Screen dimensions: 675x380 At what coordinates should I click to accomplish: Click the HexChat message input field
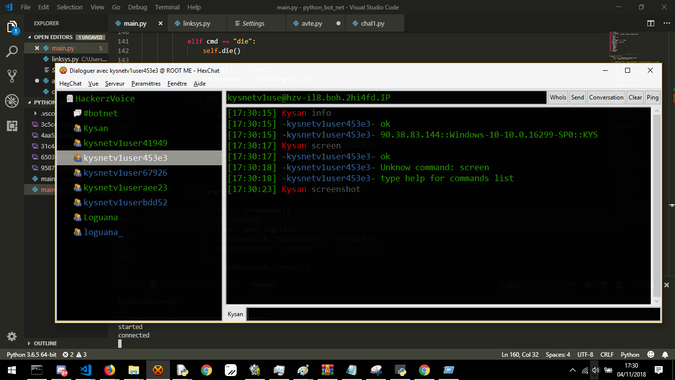click(x=453, y=314)
